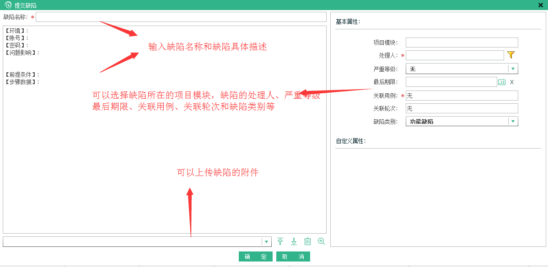Click the trash icon to delete attachment
Viewport: 548px width, 267px height.
tap(307, 241)
